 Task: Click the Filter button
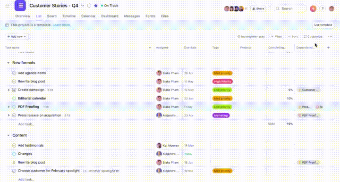click(276, 37)
